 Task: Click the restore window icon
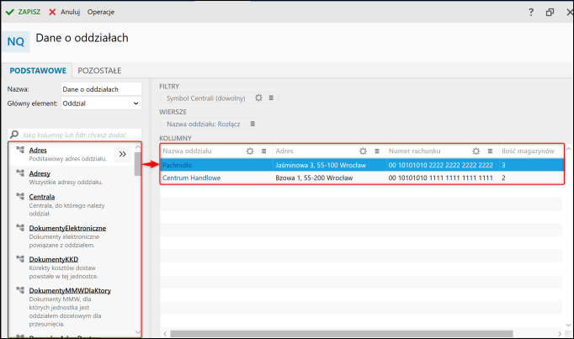[x=550, y=12]
